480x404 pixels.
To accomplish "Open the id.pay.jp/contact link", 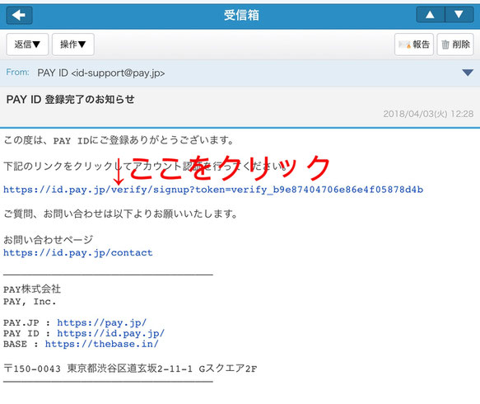I will (x=77, y=253).
